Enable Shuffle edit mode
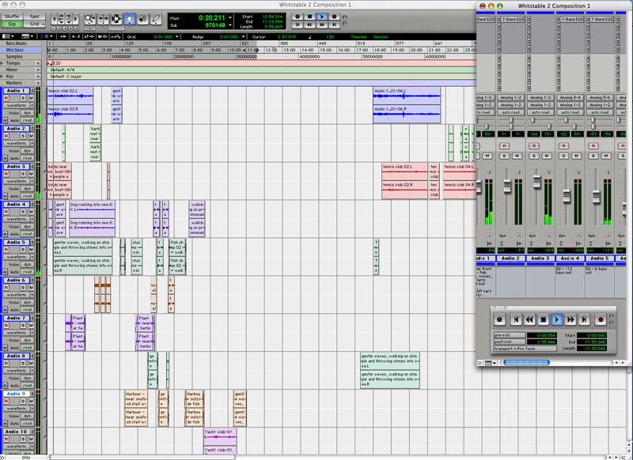Screen dimensions: 633x460 12,16
